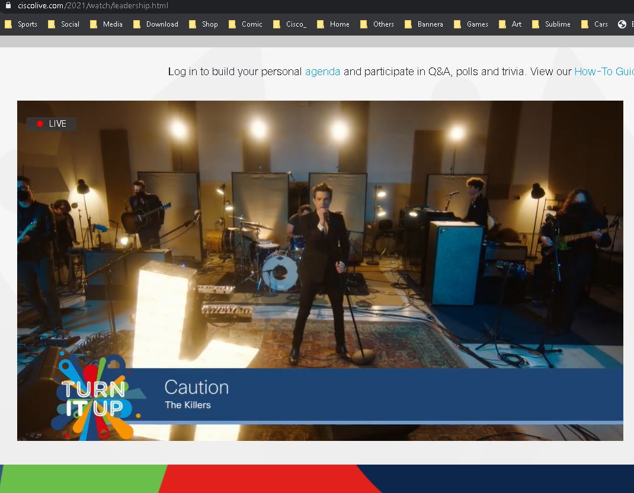Open the Art bookmarks folder

[x=510, y=24]
